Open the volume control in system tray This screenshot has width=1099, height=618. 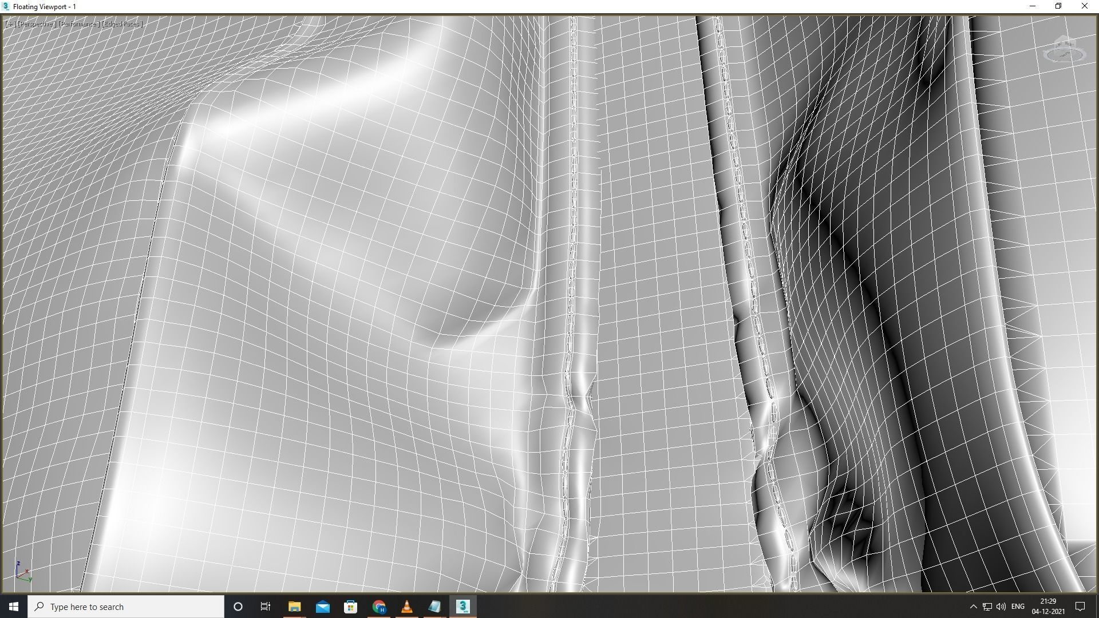[x=1001, y=607]
